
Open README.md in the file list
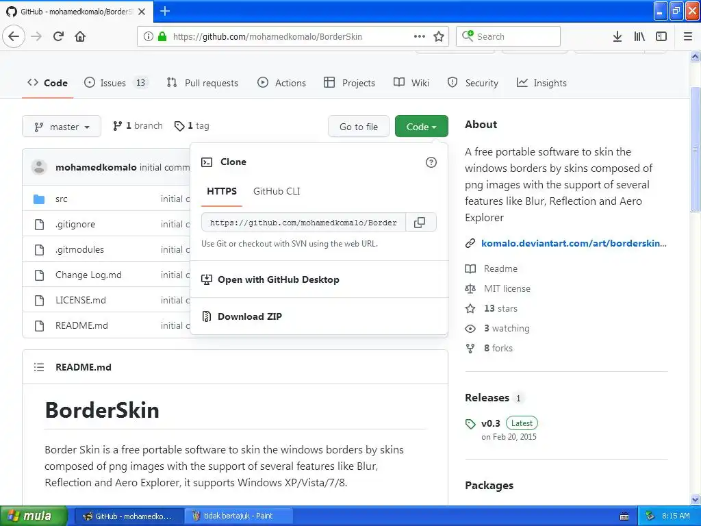click(81, 325)
